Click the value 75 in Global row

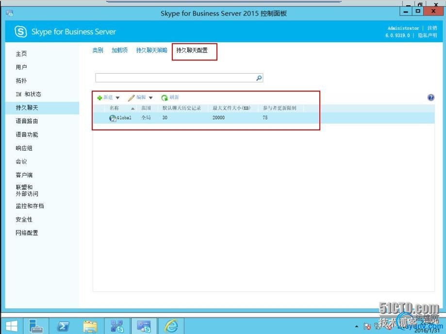[265, 118]
